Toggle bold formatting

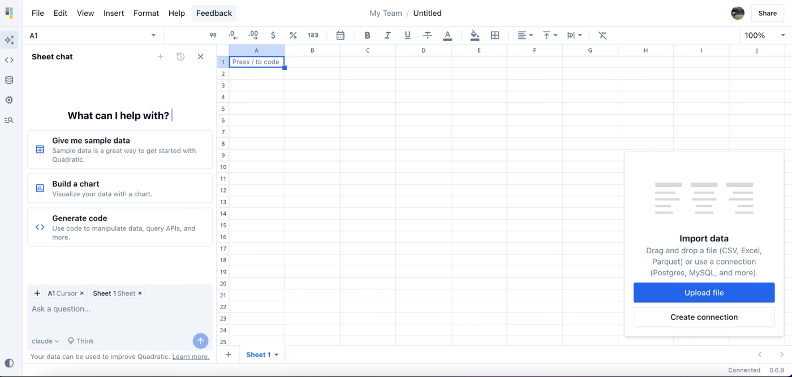(367, 35)
